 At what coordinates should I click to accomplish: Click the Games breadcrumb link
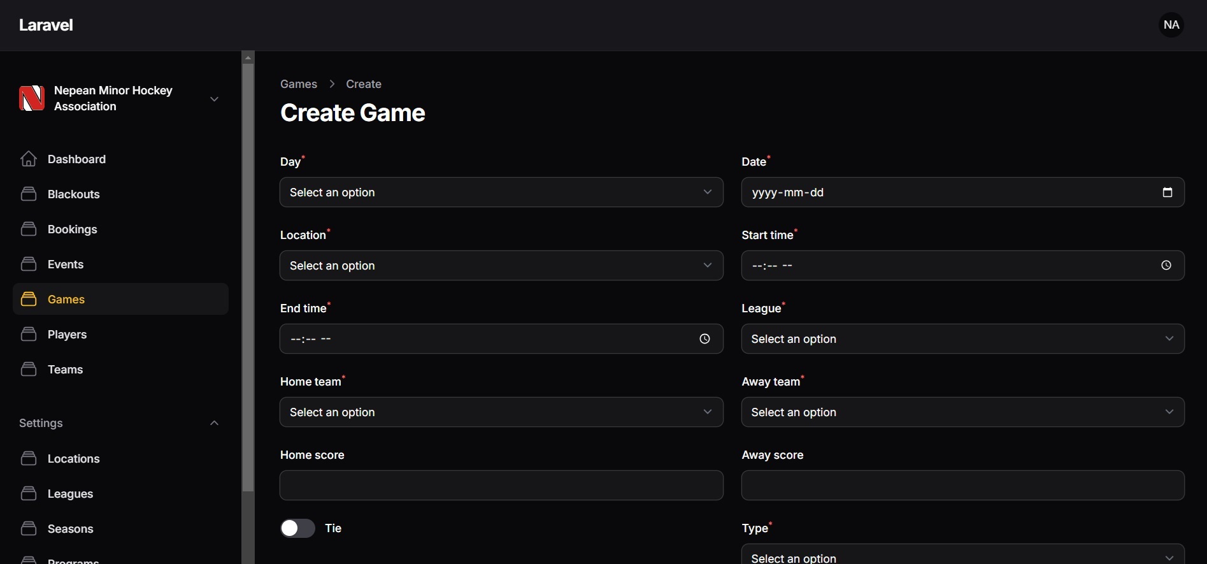(299, 84)
